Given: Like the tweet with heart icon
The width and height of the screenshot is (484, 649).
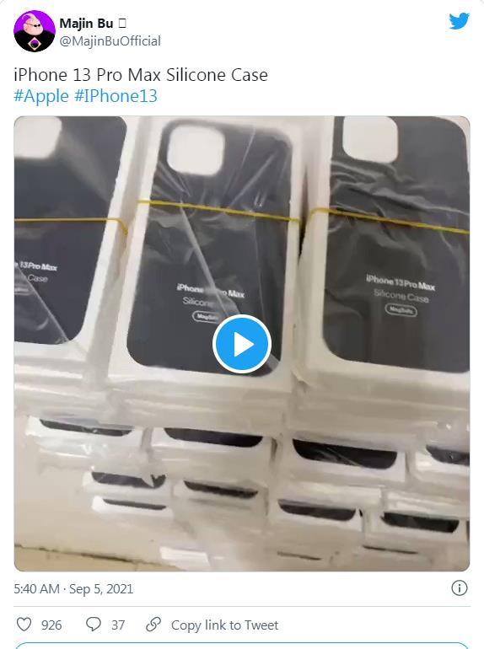Looking at the screenshot, I should pyautogui.click(x=24, y=625).
